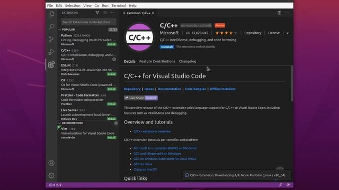339x190 pixels.
Task: Open the File menu
Action: pyautogui.click(x=50, y=6)
